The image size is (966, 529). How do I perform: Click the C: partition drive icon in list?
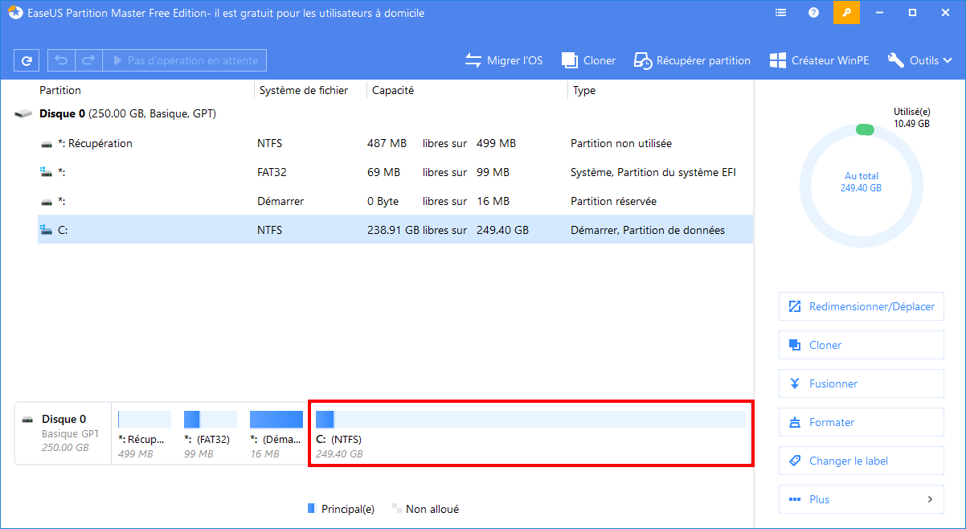(47, 230)
